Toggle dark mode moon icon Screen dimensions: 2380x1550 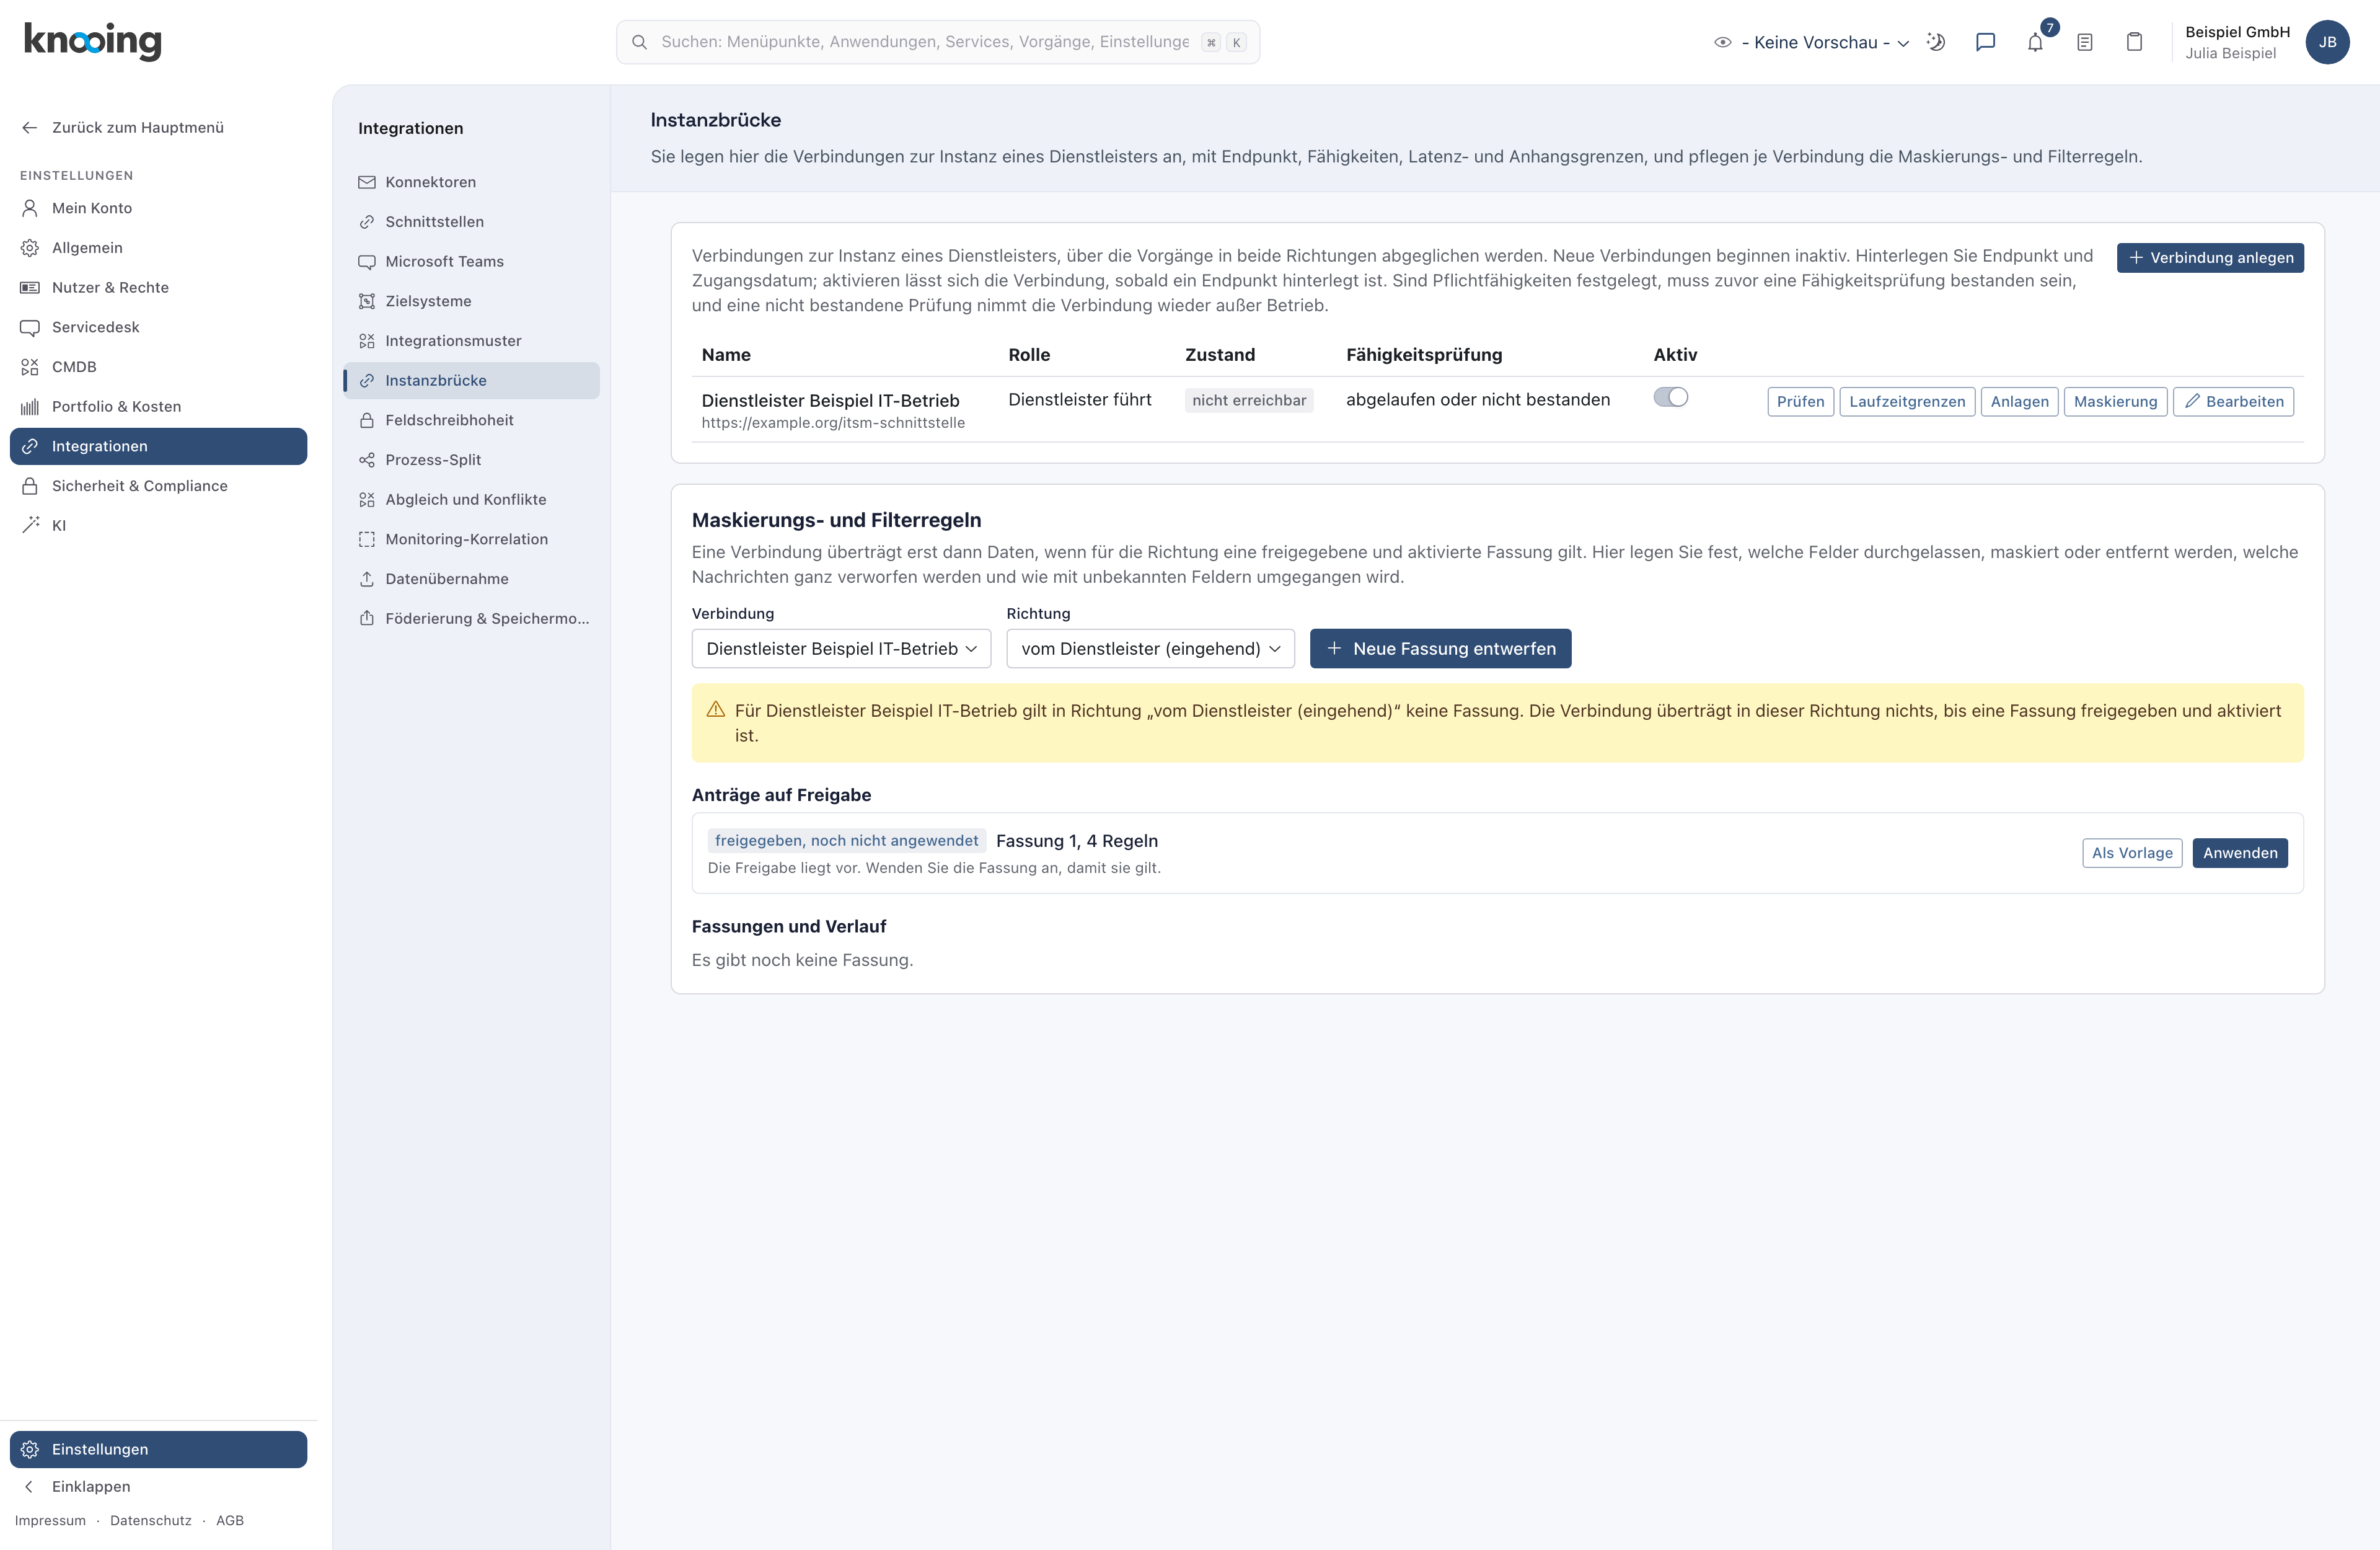point(1936,42)
